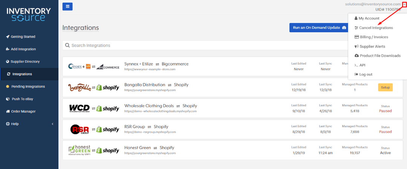This screenshot has width=407, height=169.
Task: Expand the Help submenu chevron
Action: pyautogui.click(x=52, y=124)
